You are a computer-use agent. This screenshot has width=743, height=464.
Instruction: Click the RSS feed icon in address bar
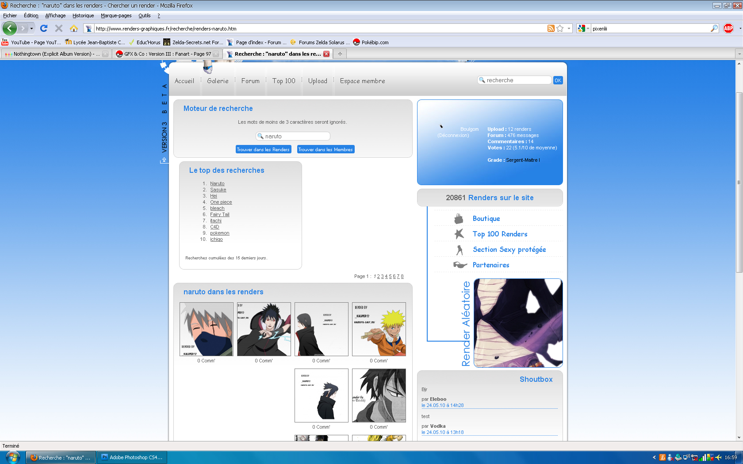click(x=551, y=28)
